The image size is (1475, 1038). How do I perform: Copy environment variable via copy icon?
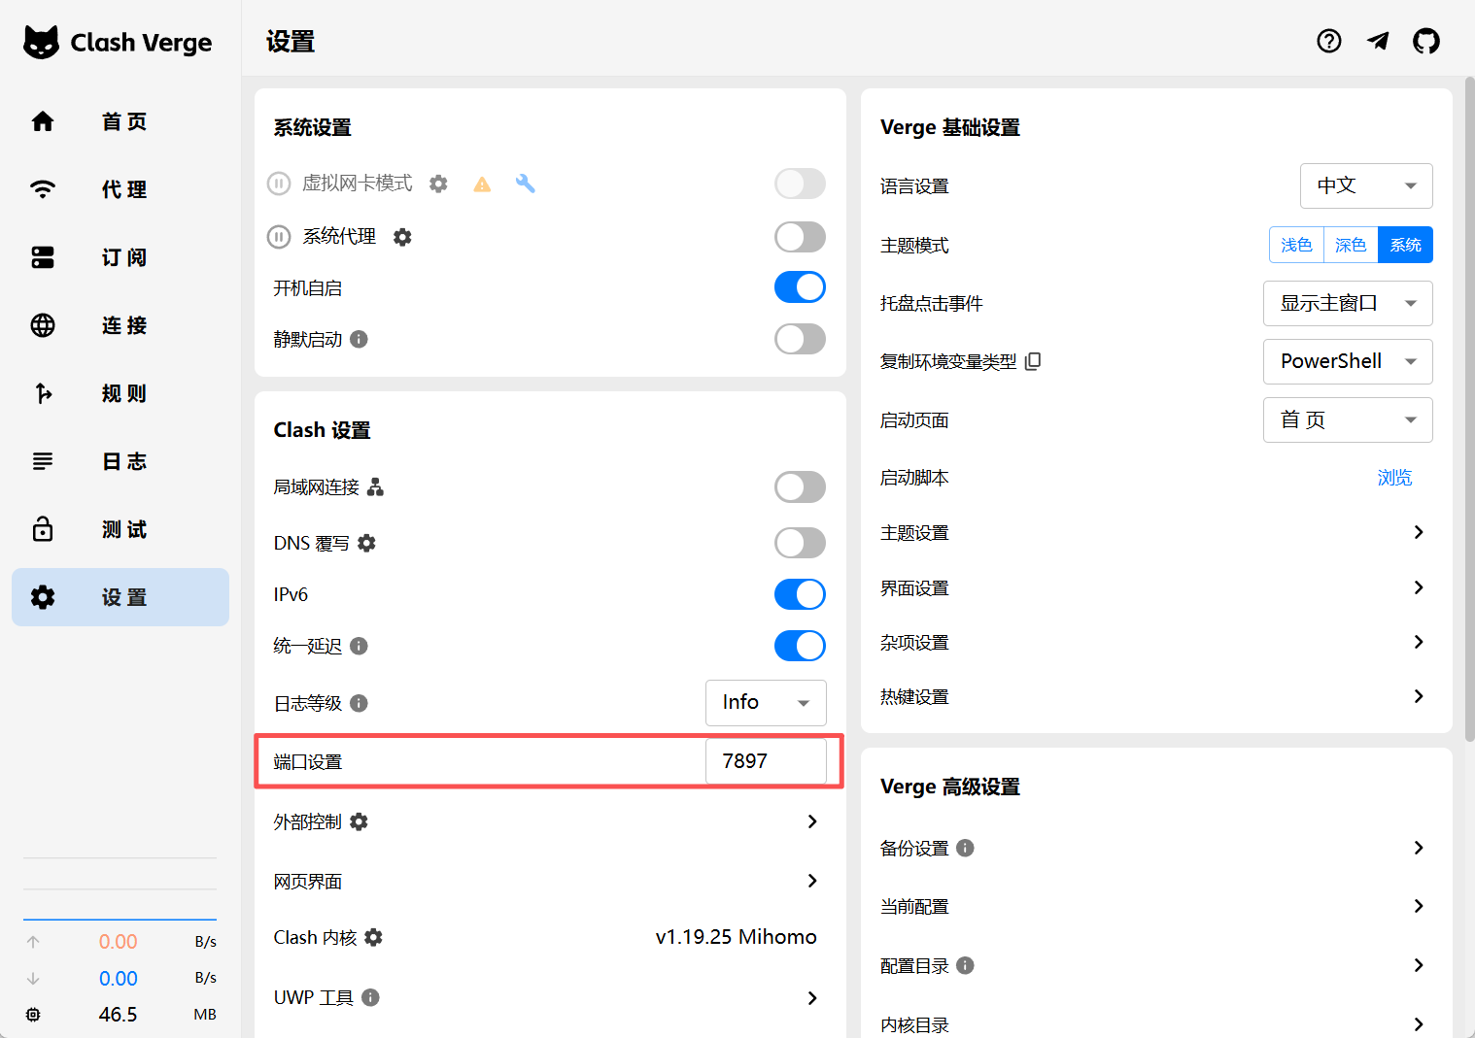pyautogui.click(x=1033, y=361)
